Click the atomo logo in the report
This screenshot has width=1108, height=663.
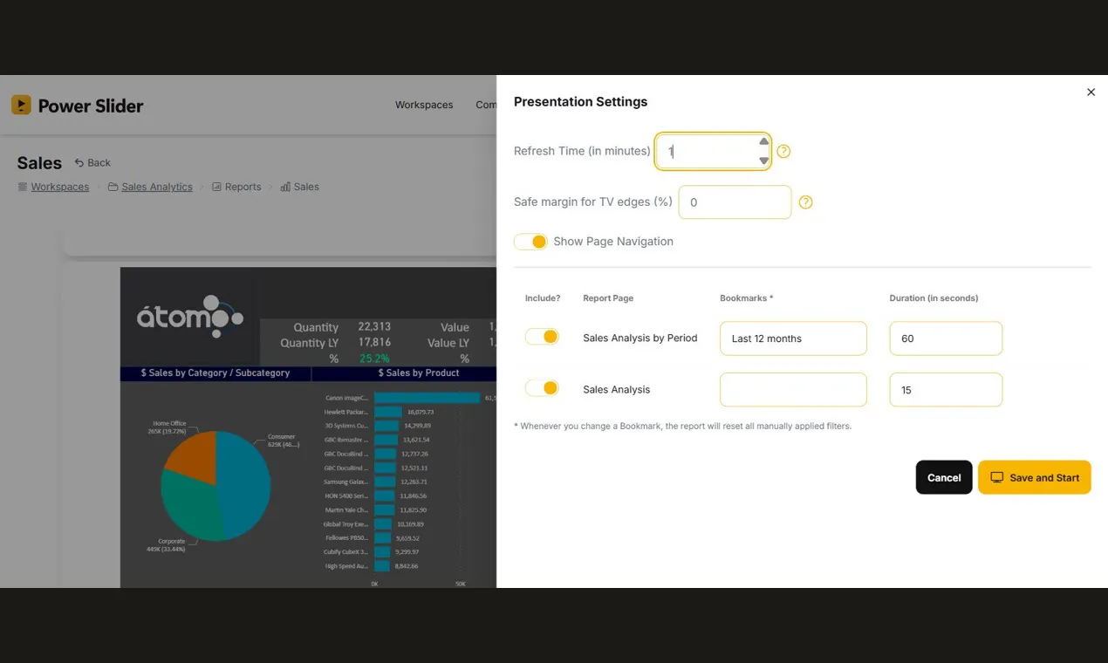point(190,316)
